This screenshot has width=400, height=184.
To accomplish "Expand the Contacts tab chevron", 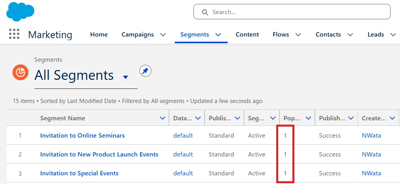I will [350, 35].
